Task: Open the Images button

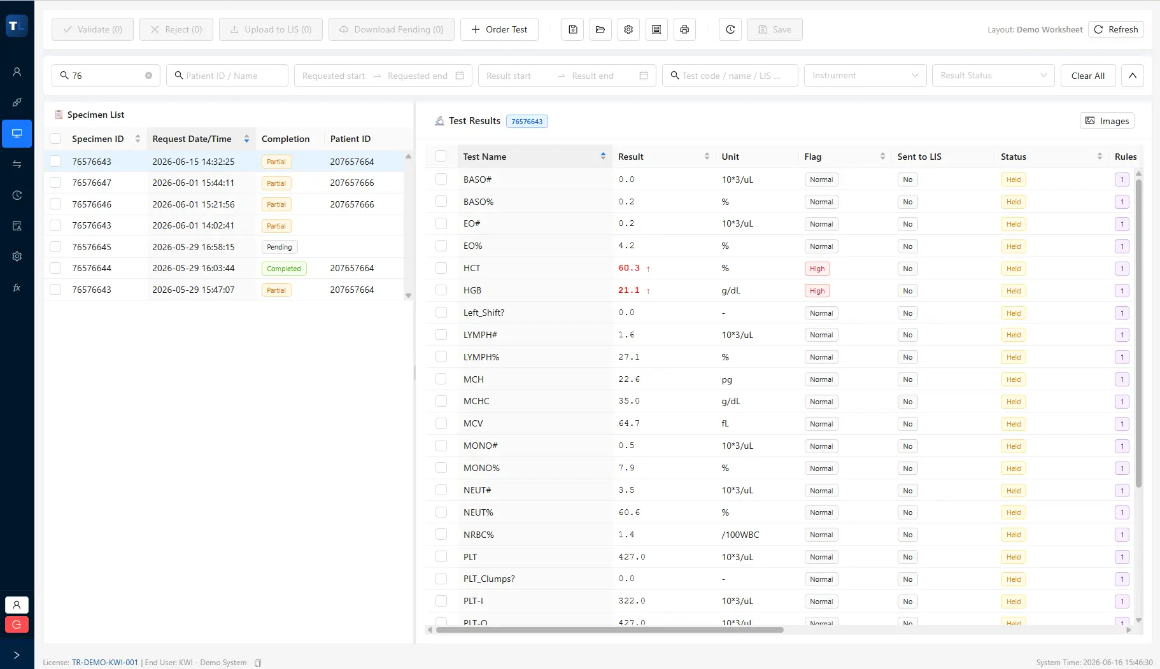Action: coord(1107,121)
